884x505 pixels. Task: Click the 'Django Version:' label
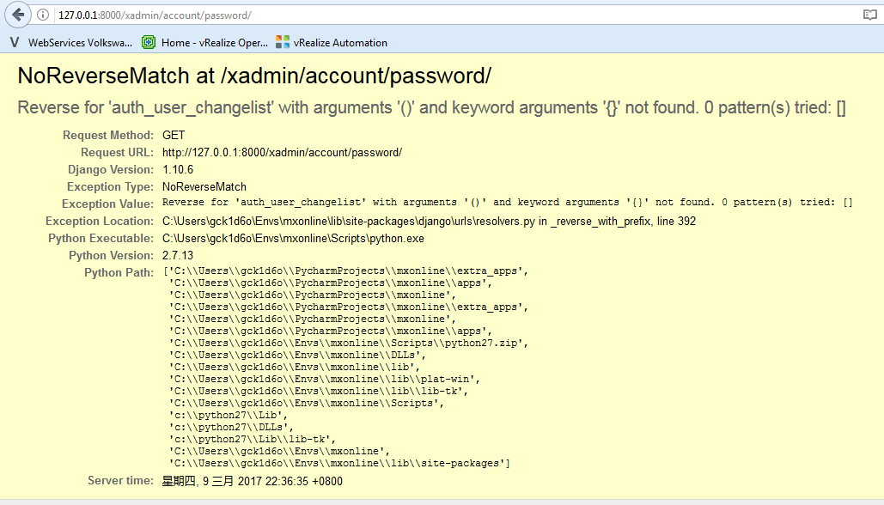click(x=111, y=170)
